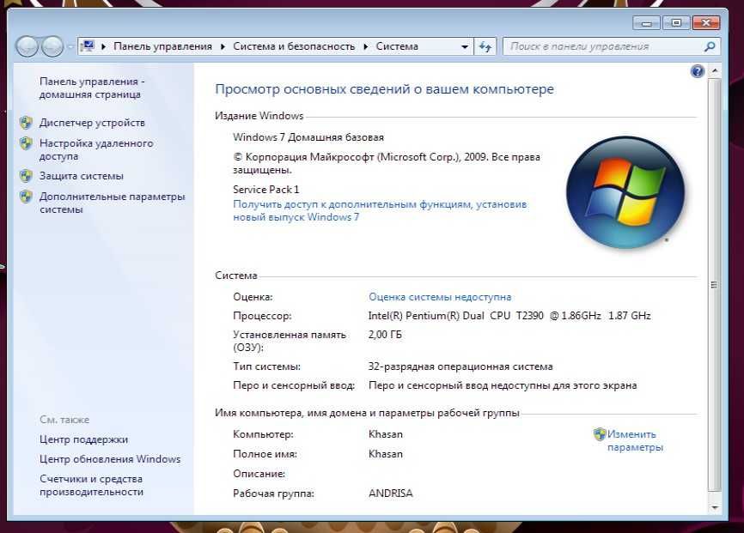Viewport: 744px width, 533px height.
Task: Close the System window
Action: coord(706,23)
